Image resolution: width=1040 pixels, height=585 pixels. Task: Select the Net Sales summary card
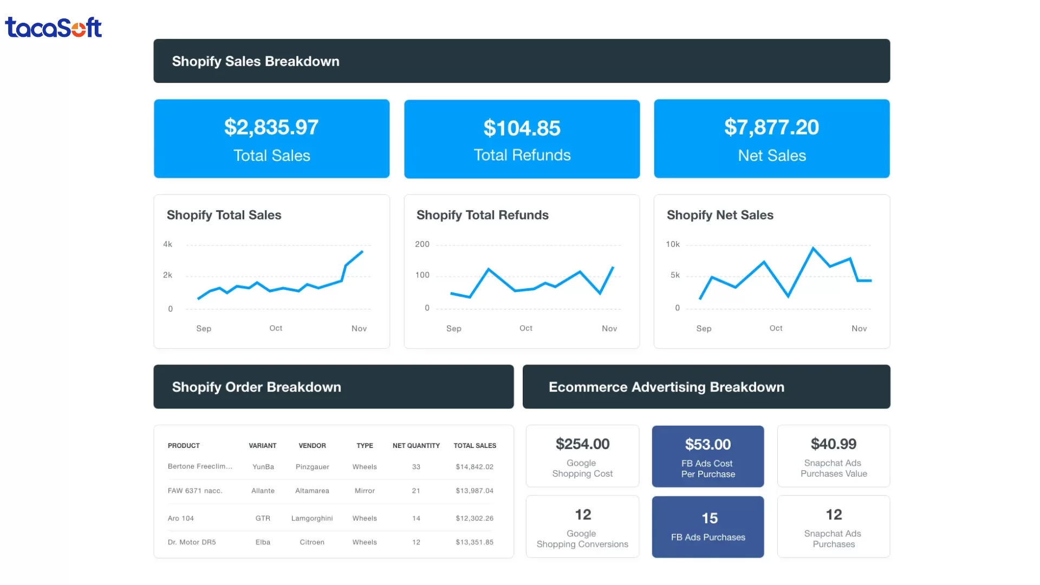coord(771,139)
